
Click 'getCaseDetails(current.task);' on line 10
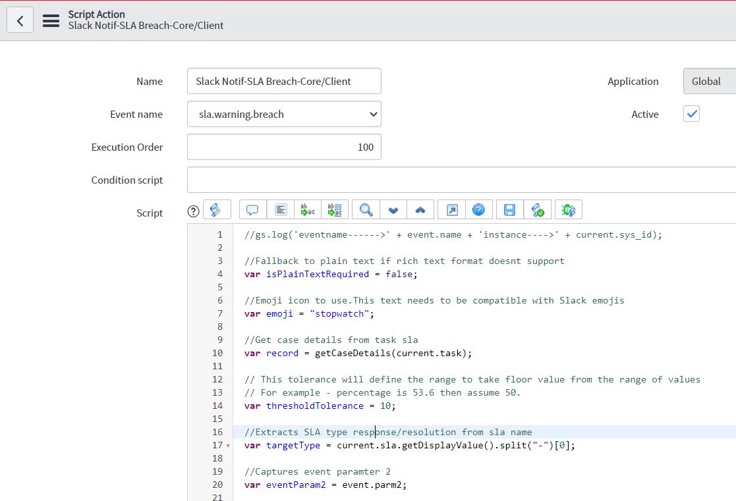pyautogui.click(x=393, y=353)
